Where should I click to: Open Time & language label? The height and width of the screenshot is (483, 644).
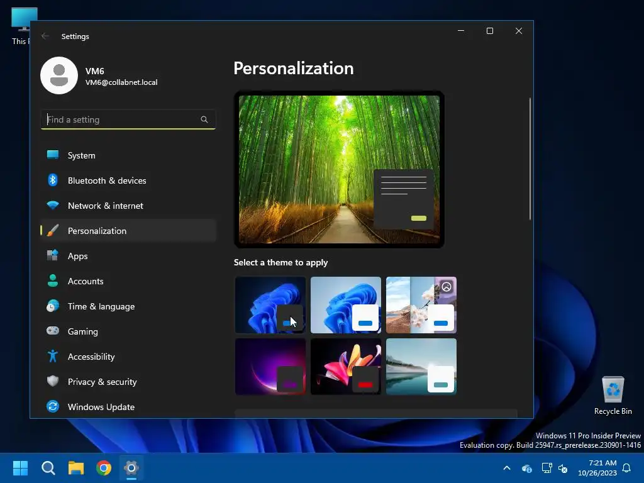click(x=101, y=306)
